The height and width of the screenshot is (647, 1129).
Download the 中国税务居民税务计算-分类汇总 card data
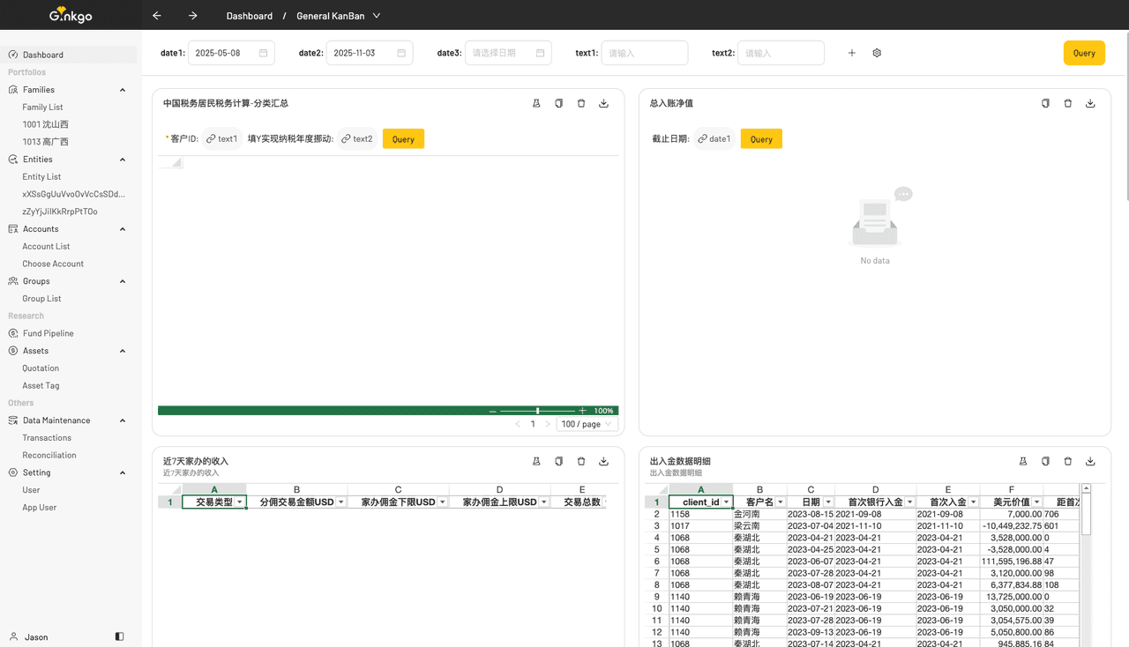click(x=604, y=103)
